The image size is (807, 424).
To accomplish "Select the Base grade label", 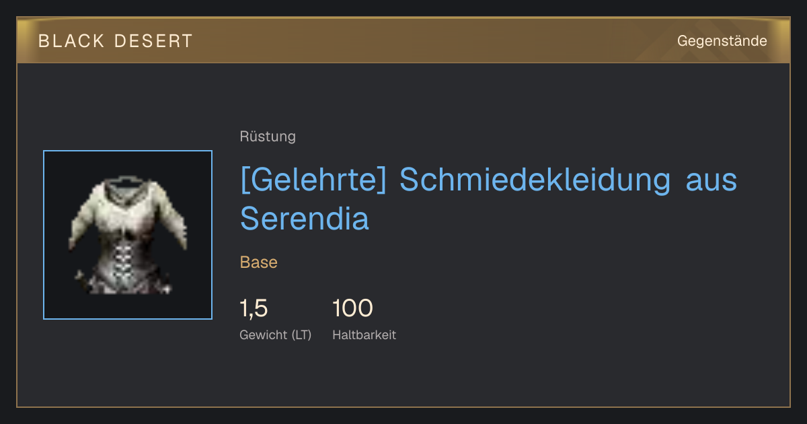I will click(259, 262).
